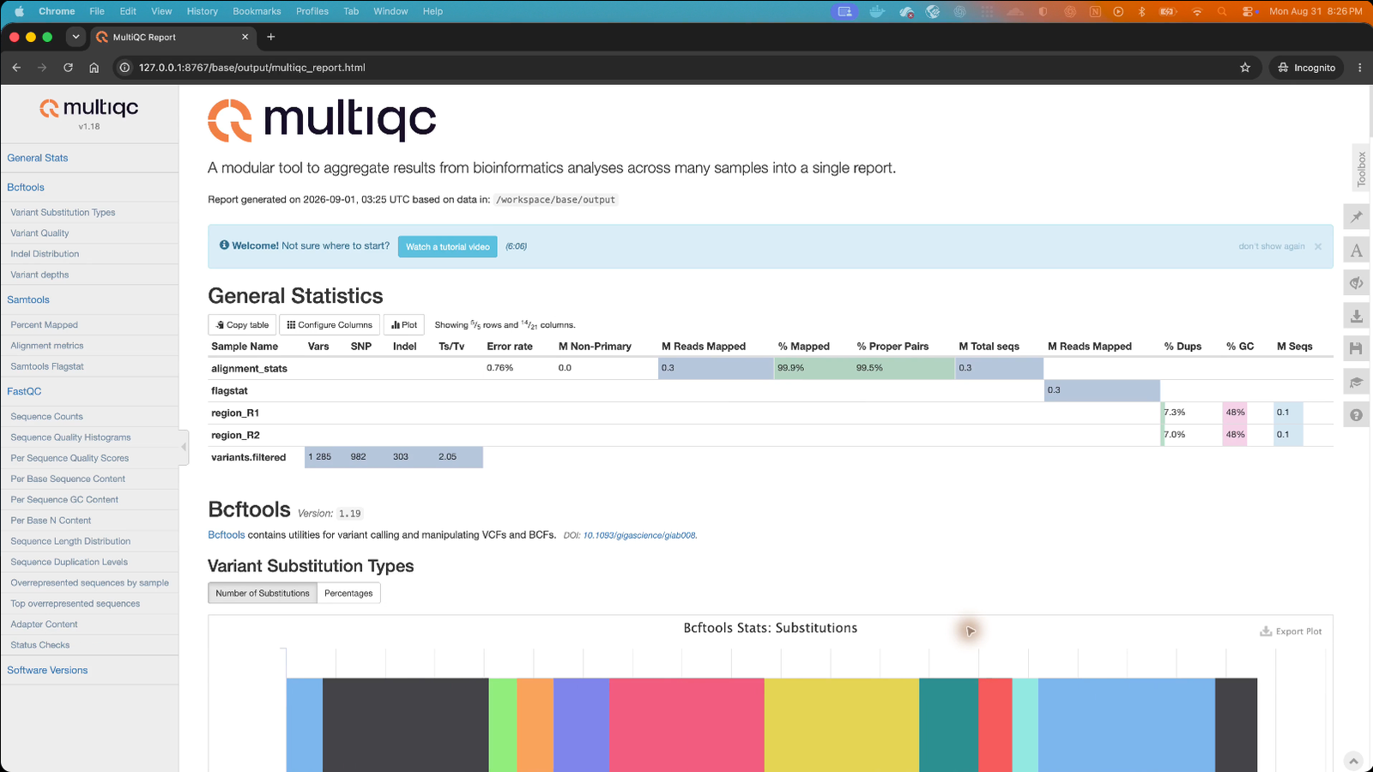Click the yellow segment in Substitutions bar
The width and height of the screenshot is (1373, 772).
[841, 725]
